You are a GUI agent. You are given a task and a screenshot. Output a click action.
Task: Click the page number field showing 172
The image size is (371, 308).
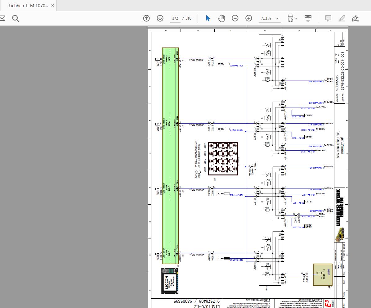175,18
